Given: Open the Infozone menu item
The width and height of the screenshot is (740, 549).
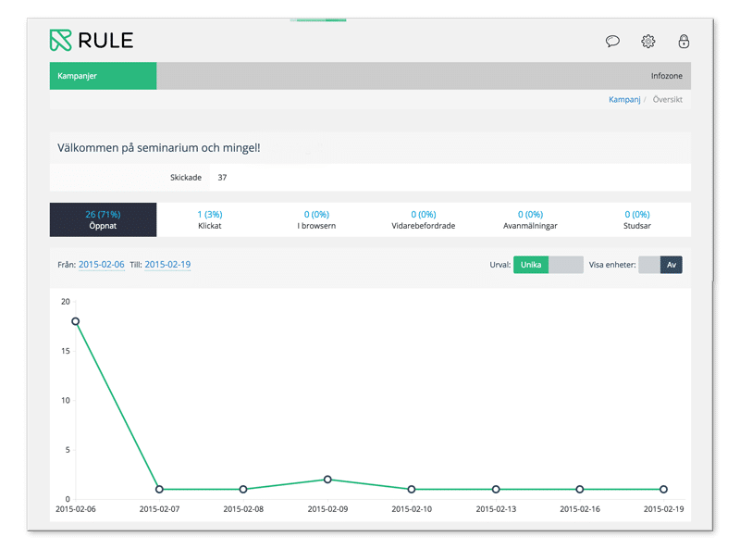Looking at the screenshot, I should 666,76.
